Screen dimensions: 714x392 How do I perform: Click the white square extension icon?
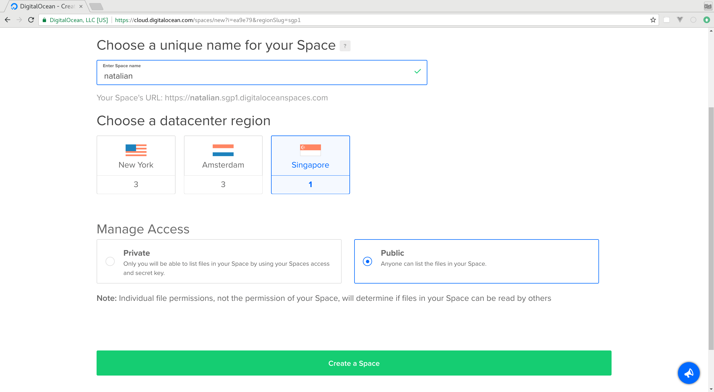(667, 20)
